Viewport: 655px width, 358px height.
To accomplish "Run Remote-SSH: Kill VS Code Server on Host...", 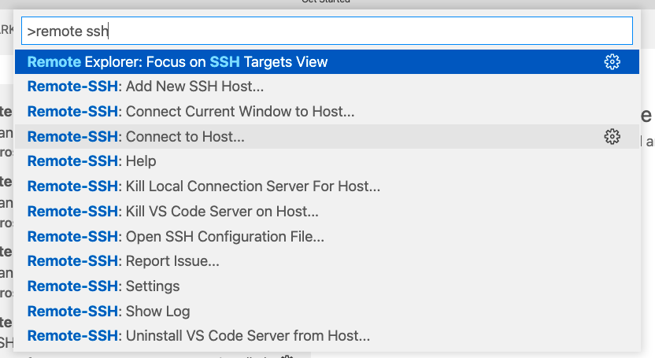I will click(327, 211).
